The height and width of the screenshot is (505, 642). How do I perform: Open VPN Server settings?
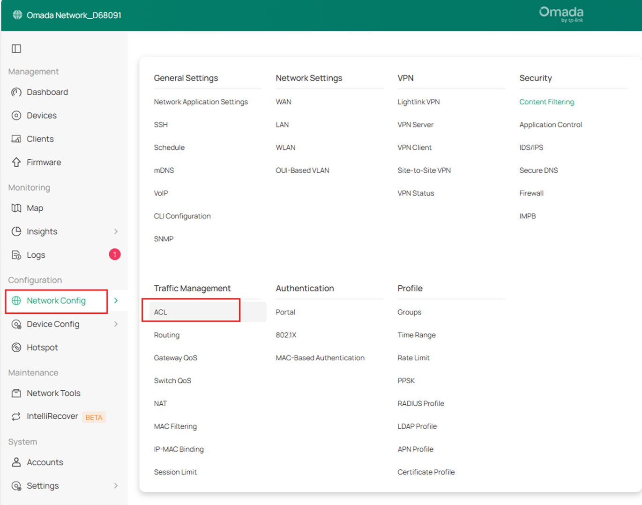415,125
